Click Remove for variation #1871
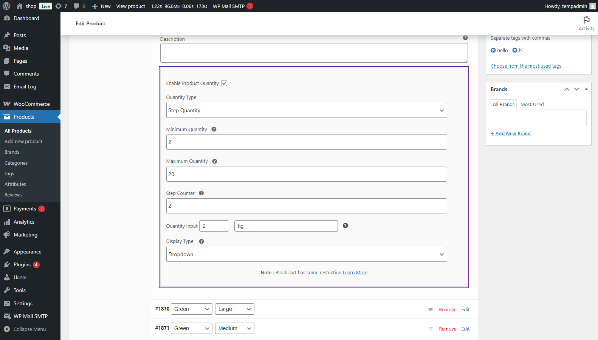Screen dimensions: 598x340 coord(448,329)
